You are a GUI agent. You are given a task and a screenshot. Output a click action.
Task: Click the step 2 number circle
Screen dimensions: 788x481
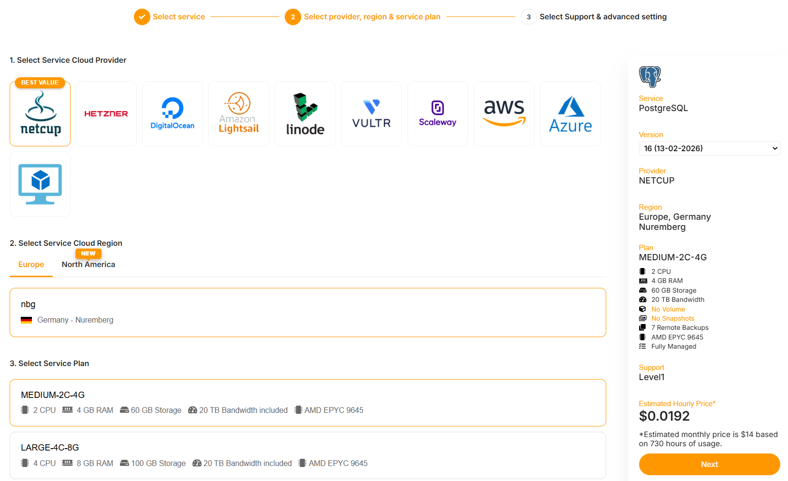click(x=292, y=17)
